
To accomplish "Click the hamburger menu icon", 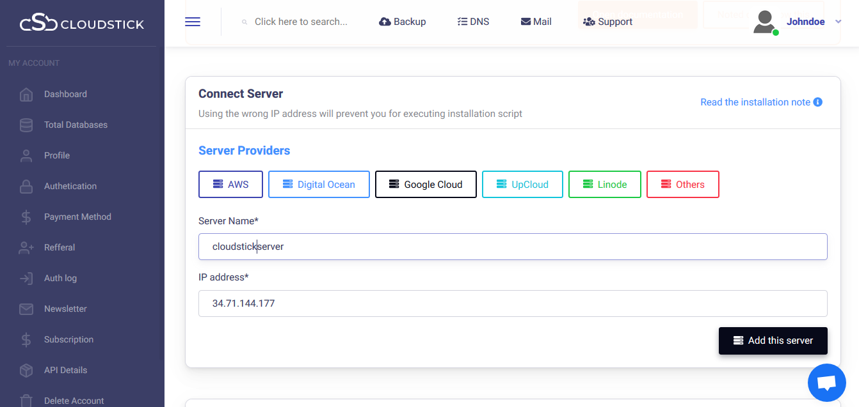I will pyautogui.click(x=193, y=22).
